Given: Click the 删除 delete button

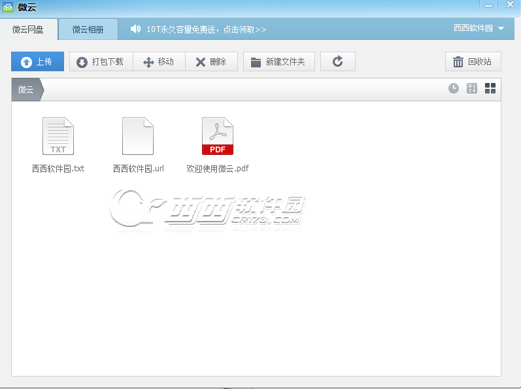Looking at the screenshot, I should coord(211,61).
